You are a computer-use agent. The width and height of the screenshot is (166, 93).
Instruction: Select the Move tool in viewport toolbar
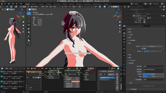pos(29,21)
